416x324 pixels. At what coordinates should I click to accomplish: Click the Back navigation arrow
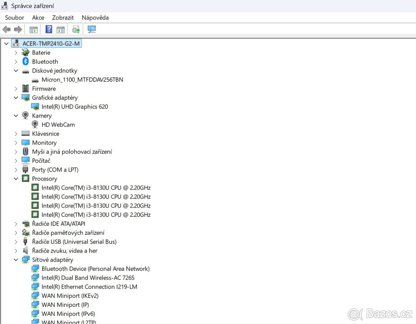[x=6, y=29]
